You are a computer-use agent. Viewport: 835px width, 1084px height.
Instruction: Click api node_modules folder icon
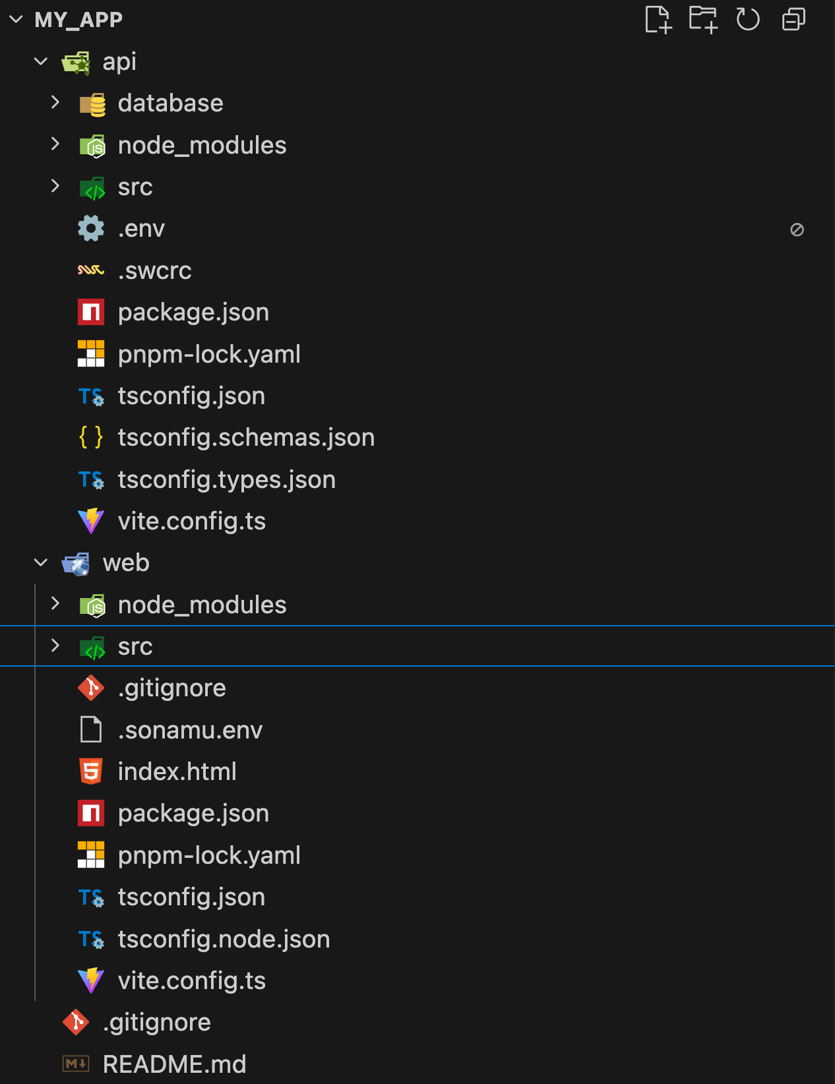pos(92,145)
